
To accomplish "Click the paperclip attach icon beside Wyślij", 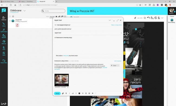I will (x=63, y=93).
